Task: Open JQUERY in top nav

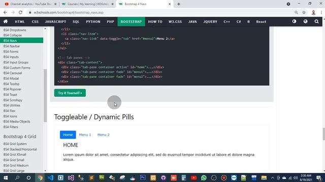Action: (210, 22)
